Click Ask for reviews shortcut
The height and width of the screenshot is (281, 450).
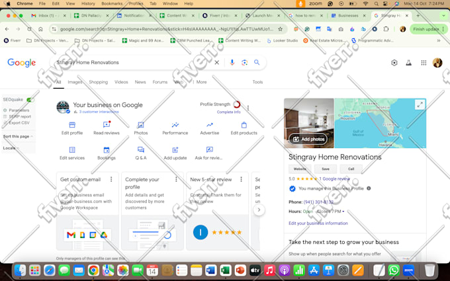point(208,153)
